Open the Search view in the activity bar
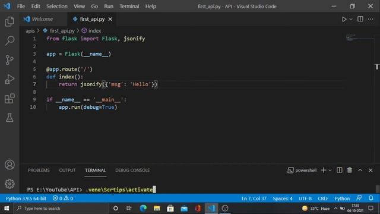Viewport: 380px width, 214px height. click(9, 41)
